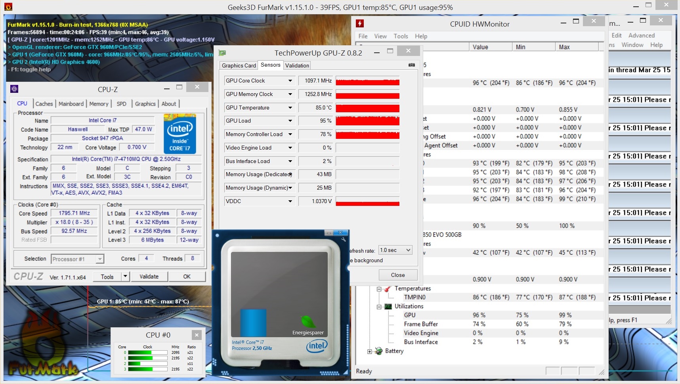Switch to the Caches tab in CPU-Z
This screenshot has height=384, width=680.
(x=44, y=104)
